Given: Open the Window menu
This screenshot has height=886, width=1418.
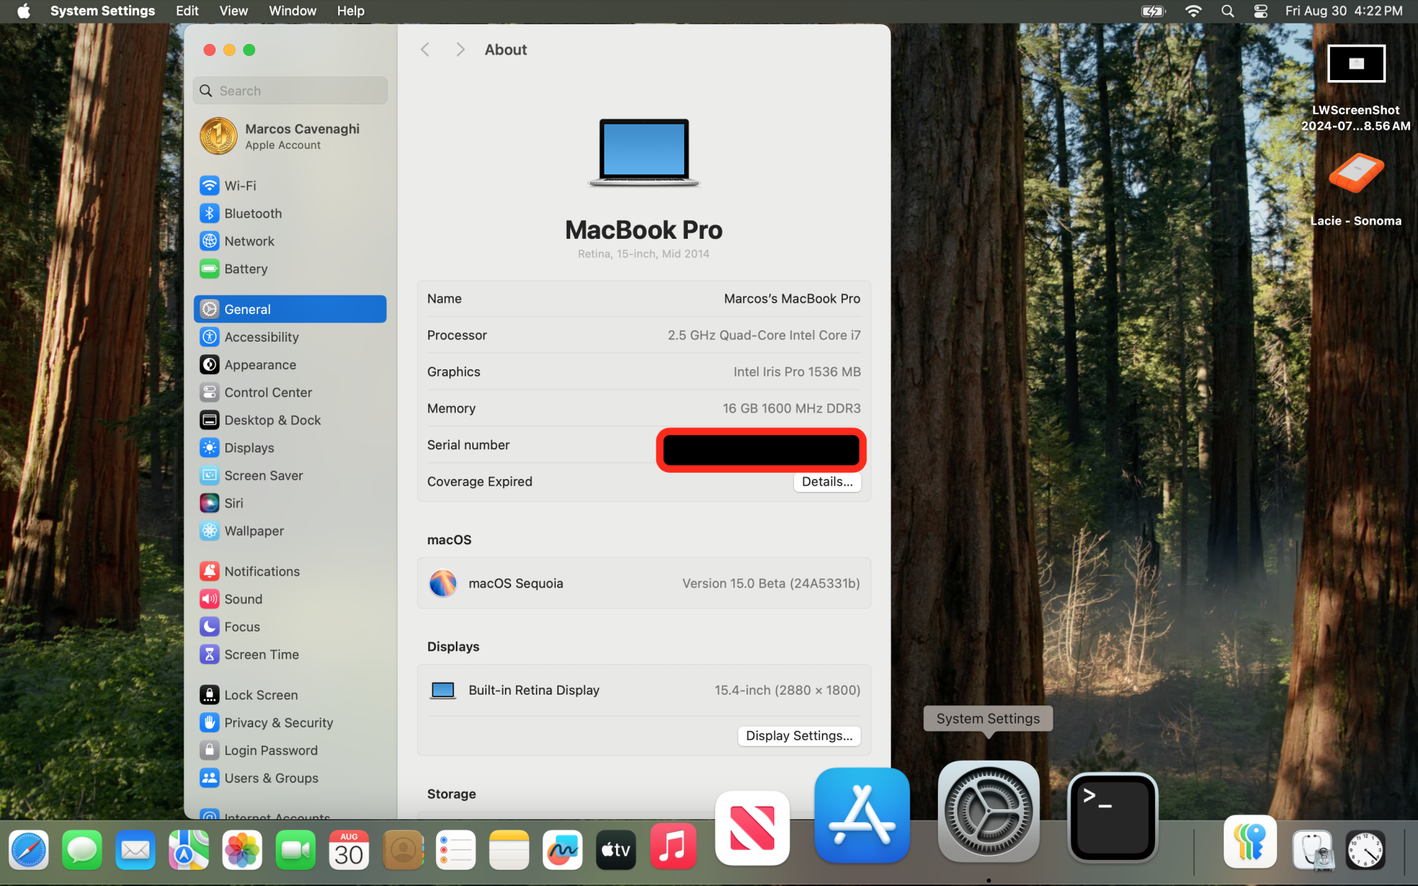Looking at the screenshot, I should pyautogui.click(x=292, y=11).
